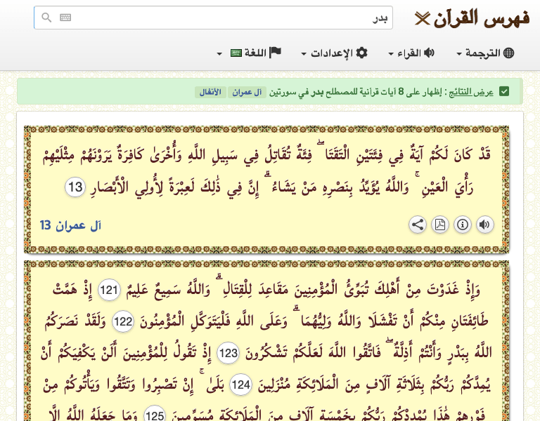The image size is (540, 421).
Task: Show info for Al Imran verse 13
Action: point(462,225)
